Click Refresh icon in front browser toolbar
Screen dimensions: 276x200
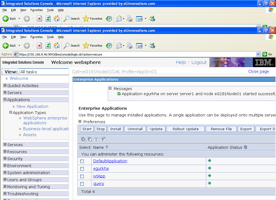(48, 46)
